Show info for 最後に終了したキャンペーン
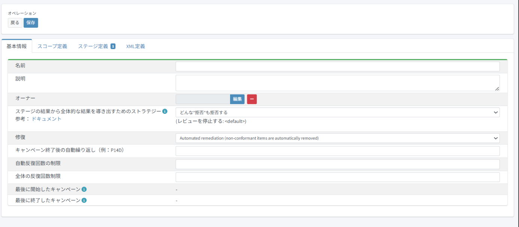Image resolution: width=519 pixels, height=227 pixels. pos(84,200)
